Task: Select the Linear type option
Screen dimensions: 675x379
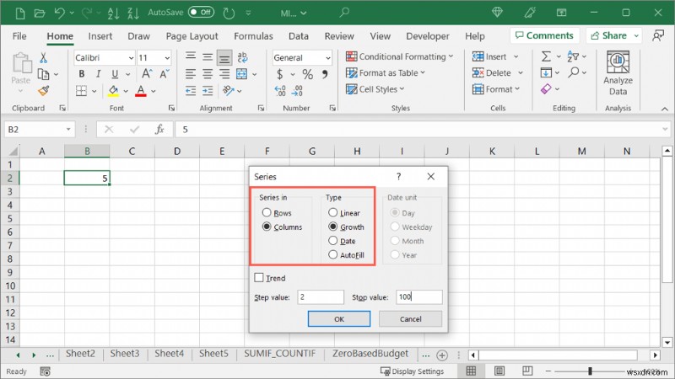Action: point(332,213)
